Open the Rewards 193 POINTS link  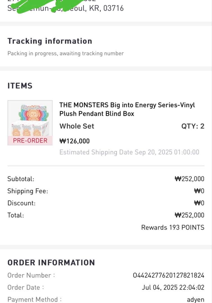point(173,227)
